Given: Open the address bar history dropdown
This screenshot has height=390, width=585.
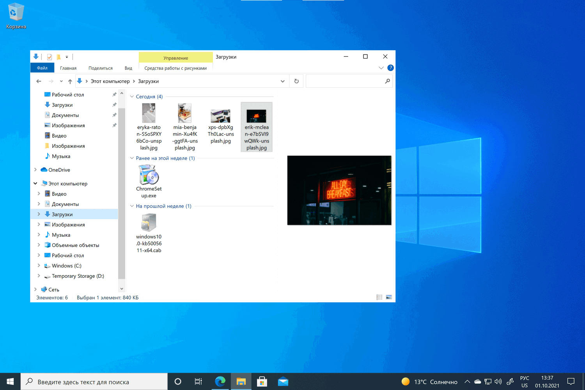Looking at the screenshot, I should pos(282,81).
